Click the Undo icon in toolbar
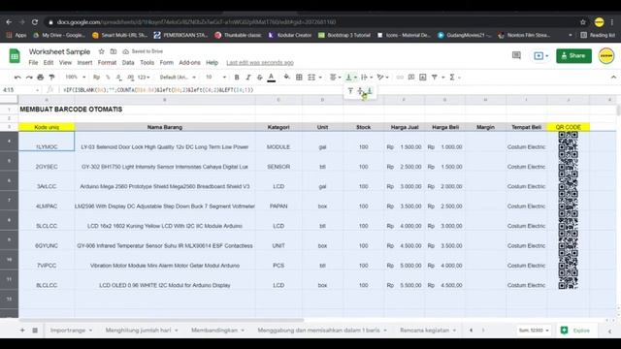The height and width of the screenshot is (349, 621). coord(17,78)
